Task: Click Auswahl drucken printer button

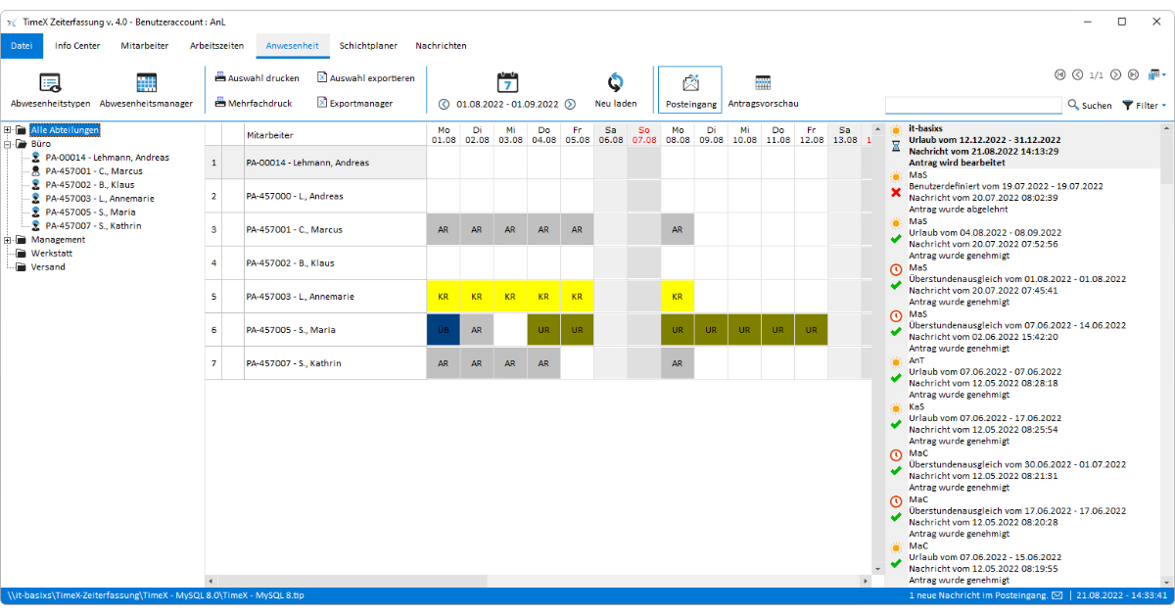Action: (x=257, y=77)
